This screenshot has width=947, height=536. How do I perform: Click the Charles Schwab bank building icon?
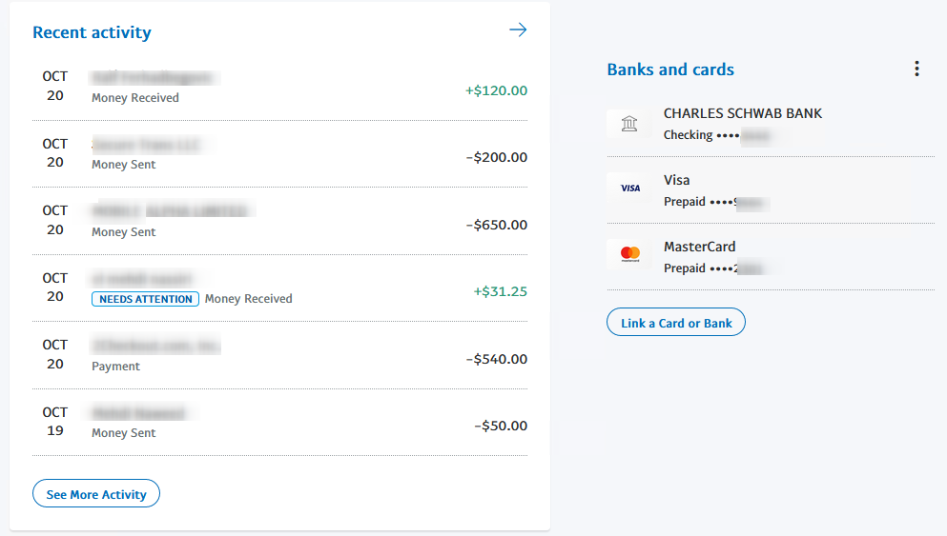[x=629, y=124]
